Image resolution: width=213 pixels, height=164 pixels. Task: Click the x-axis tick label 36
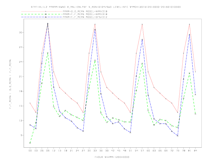point(101,151)
